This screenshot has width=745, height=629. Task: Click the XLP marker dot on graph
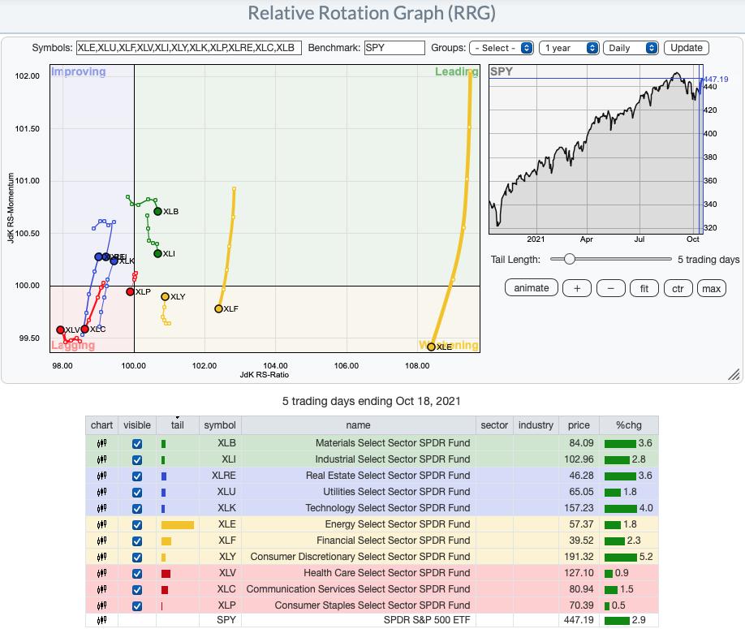130,291
